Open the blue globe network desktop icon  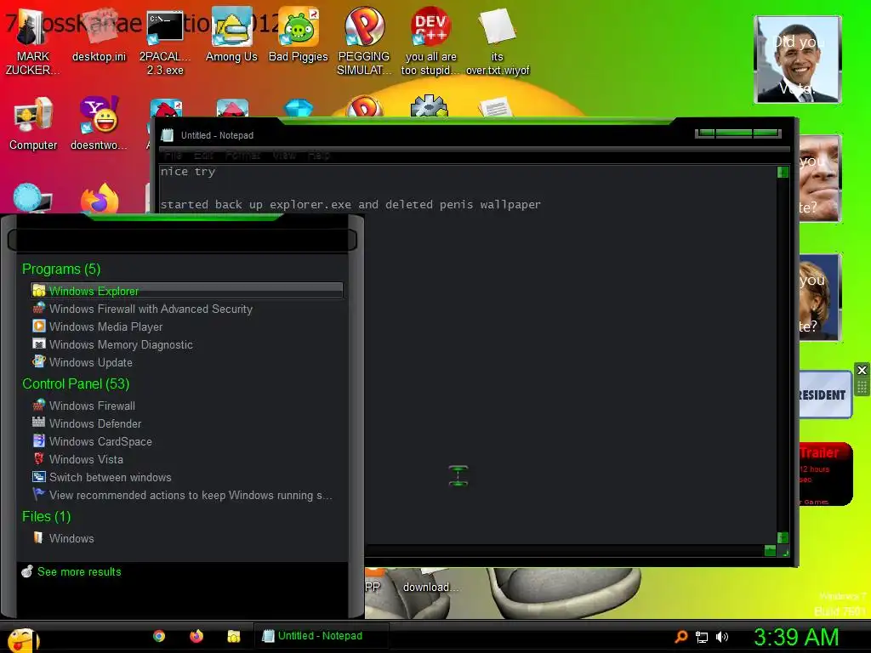pyautogui.click(x=32, y=198)
